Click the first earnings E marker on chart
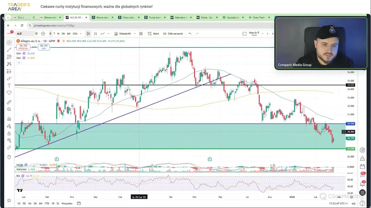This screenshot has height=208, width=371. click(57, 159)
